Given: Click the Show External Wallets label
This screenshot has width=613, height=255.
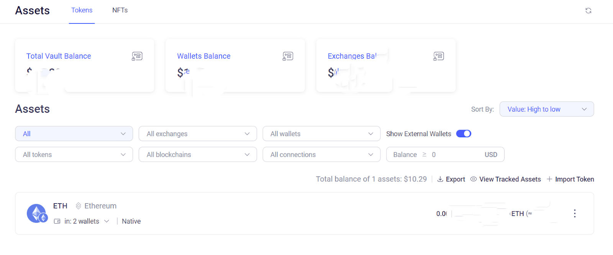Looking at the screenshot, I should pyautogui.click(x=419, y=134).
